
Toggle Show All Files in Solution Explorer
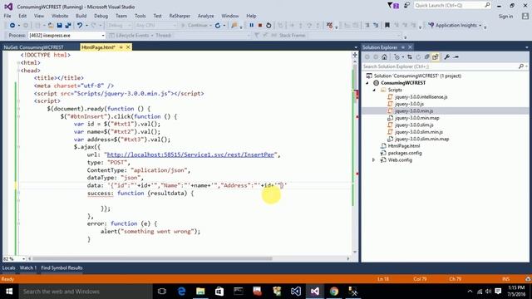pyautogui.click(x=436, y=57)
